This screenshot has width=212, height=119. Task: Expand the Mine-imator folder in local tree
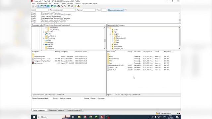[44, 38]
